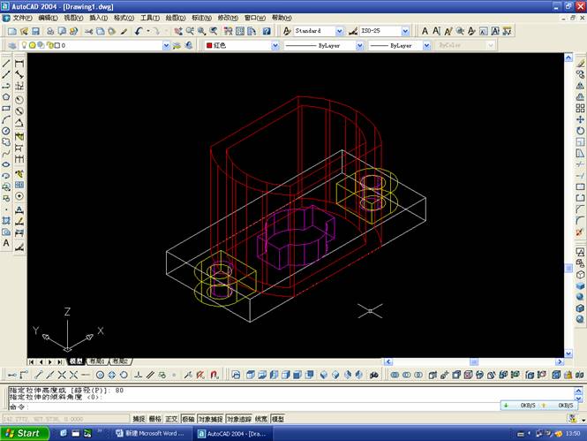Choose the Circle draw tool
The height and width of the screenshot is (441, 587).
6,130
